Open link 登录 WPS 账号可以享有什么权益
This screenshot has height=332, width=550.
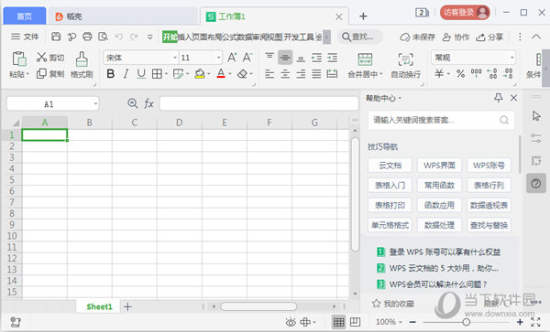(x=445, y=252)
